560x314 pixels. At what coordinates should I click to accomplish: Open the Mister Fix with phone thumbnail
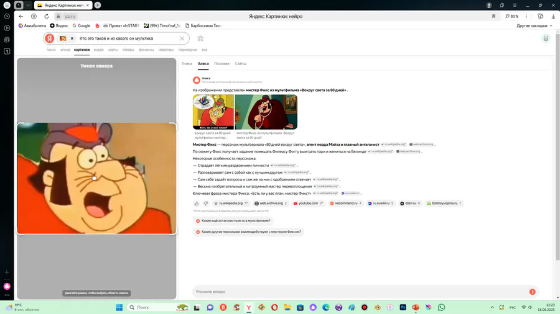tap(266, 112)
